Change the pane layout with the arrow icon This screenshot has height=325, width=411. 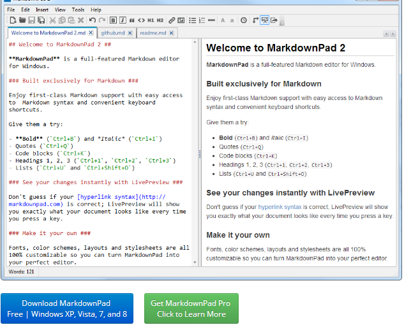click(x=255, y=20)
